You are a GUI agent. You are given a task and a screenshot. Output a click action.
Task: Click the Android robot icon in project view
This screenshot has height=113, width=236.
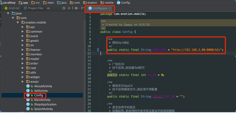(6, 8)
